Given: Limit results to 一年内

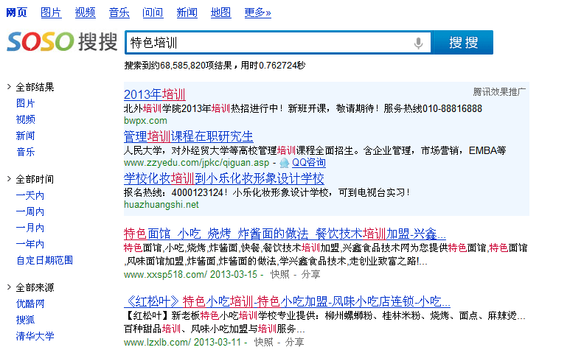Looking at the screenshot, I should (30, 244).
